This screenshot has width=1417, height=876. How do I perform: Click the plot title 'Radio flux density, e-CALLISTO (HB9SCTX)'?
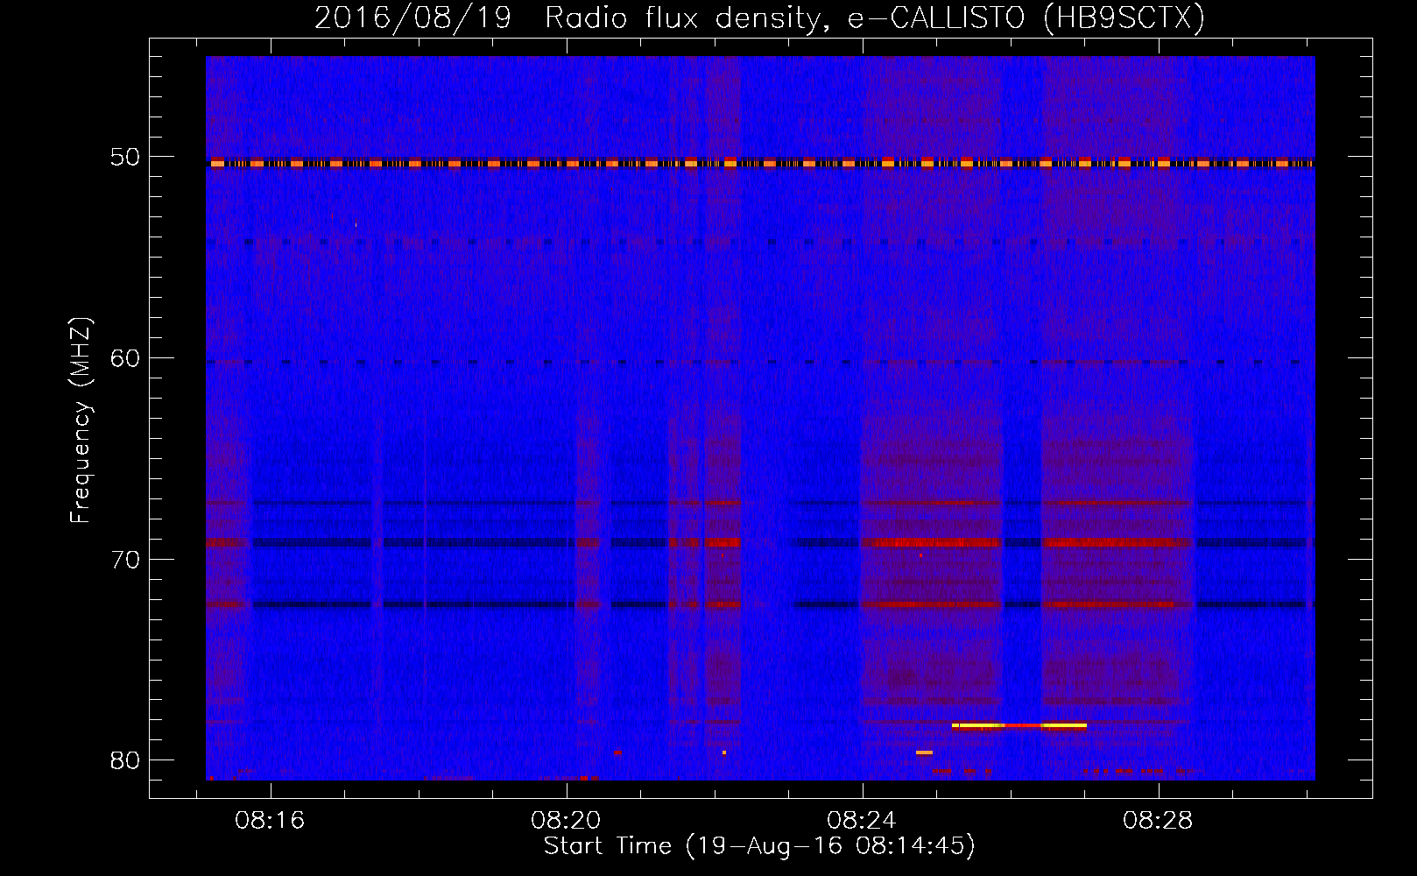tap(875, 18)
